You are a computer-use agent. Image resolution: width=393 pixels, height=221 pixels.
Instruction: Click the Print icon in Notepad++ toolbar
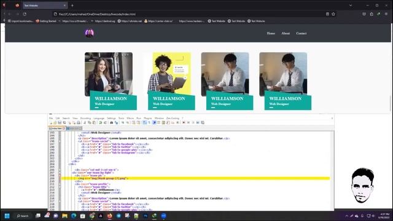pos(79,123)
